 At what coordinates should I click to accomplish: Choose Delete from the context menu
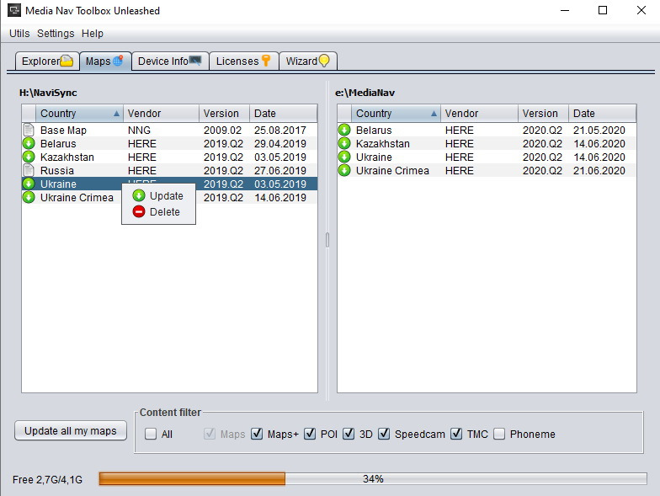coord(158,212)
